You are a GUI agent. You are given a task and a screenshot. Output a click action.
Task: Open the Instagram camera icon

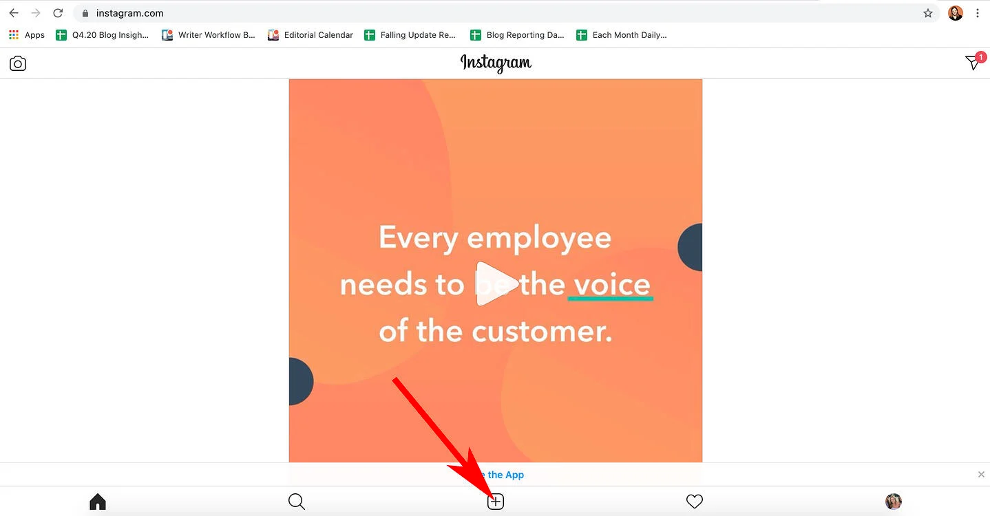pyautogui.click(x=18, y=64)
